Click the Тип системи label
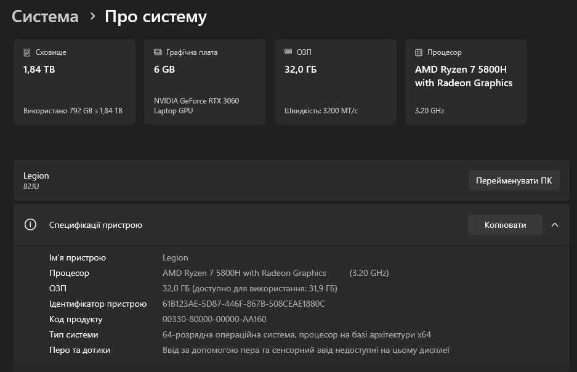The image size is (577, 372). pos(74,335)
